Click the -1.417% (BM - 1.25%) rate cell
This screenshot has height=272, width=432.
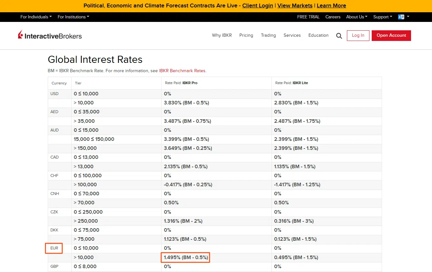tap(327, 185)
